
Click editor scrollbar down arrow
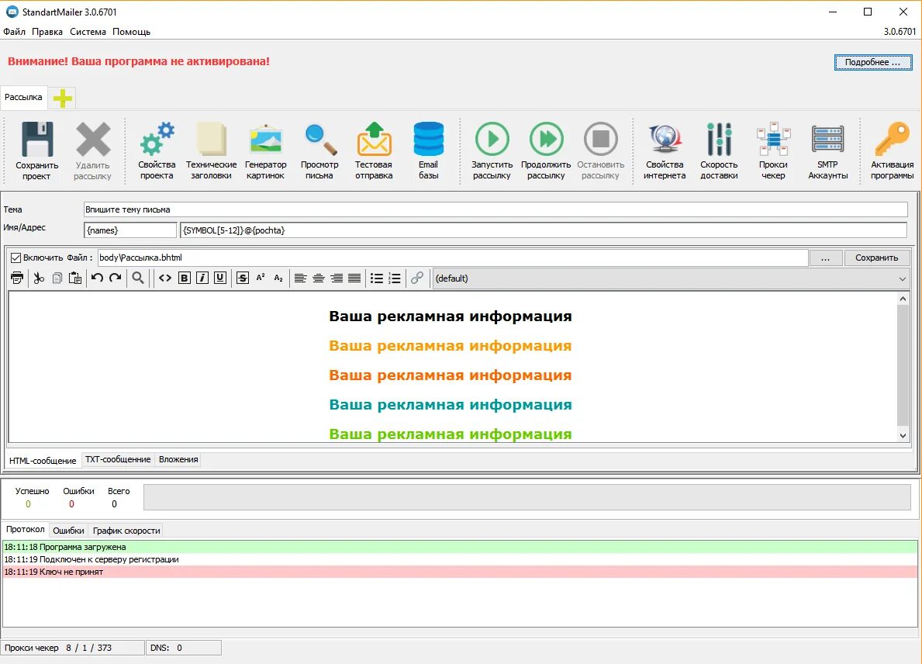click(x=903, y=436)
